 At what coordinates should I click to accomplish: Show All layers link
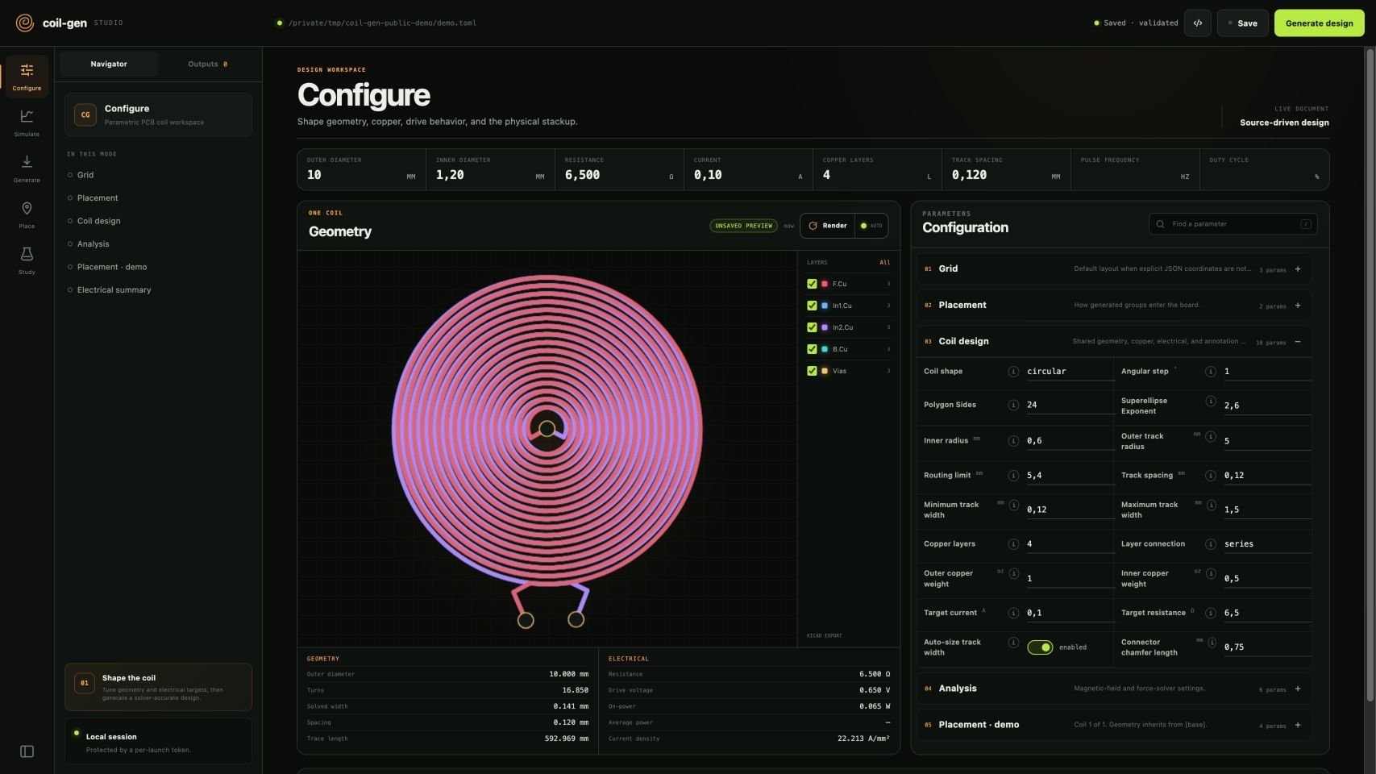pos(885,263)
